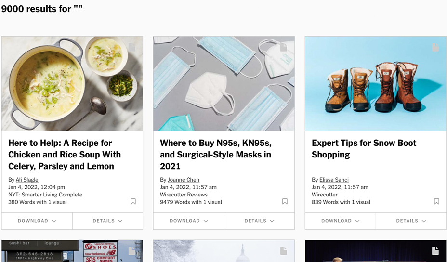The image size is (447, 262).
Task: Expand Details for masks article card
Action: tap(259, 221)
